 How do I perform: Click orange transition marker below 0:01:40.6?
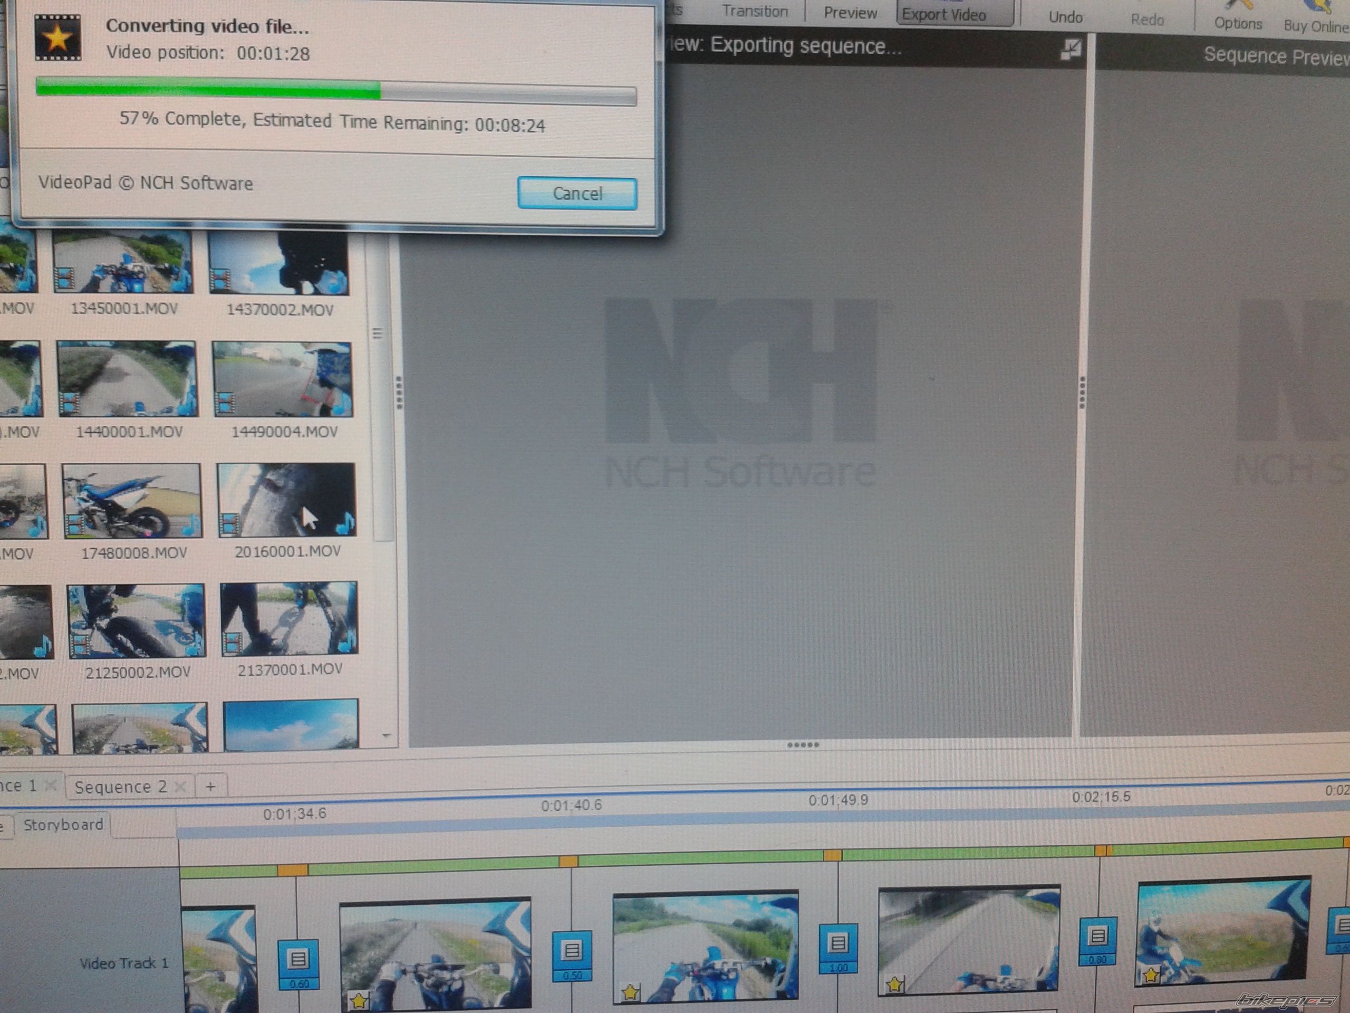pyautogui.click(x=569, y=862)
